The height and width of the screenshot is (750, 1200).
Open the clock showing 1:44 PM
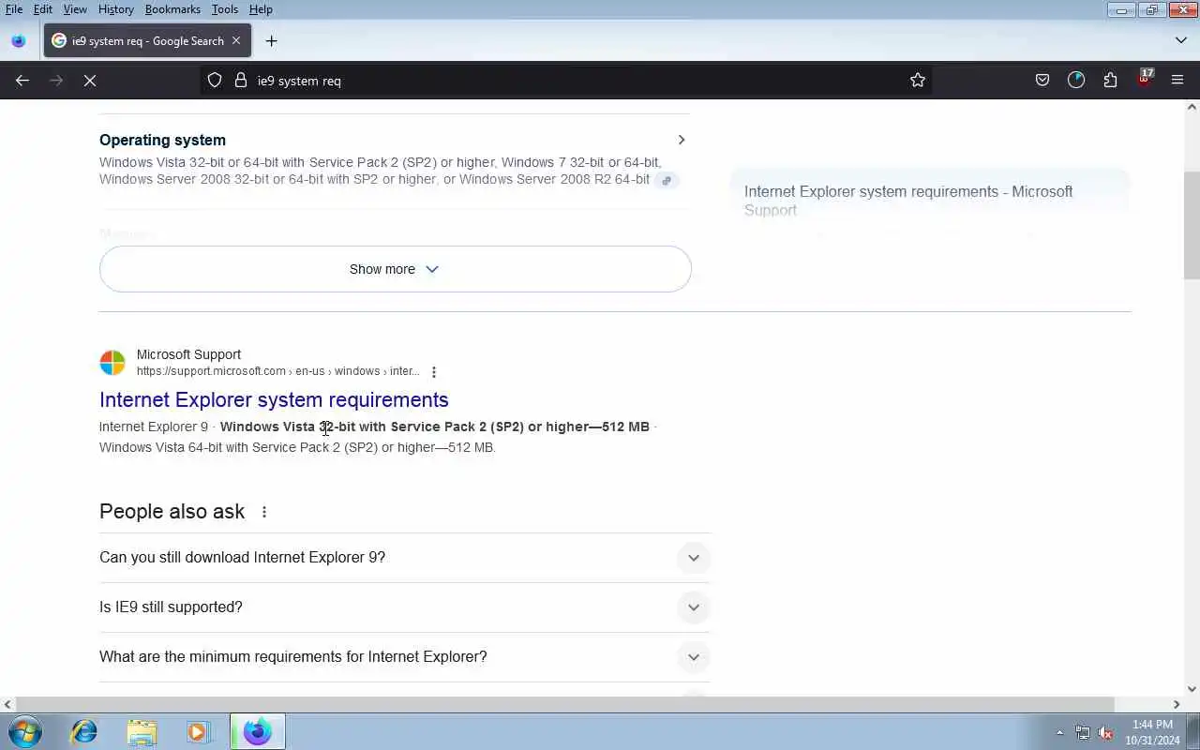[1152, 732]
